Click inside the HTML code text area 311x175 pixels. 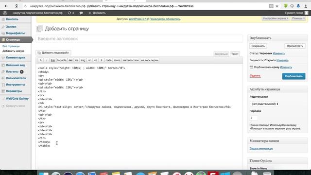(139, 117)
